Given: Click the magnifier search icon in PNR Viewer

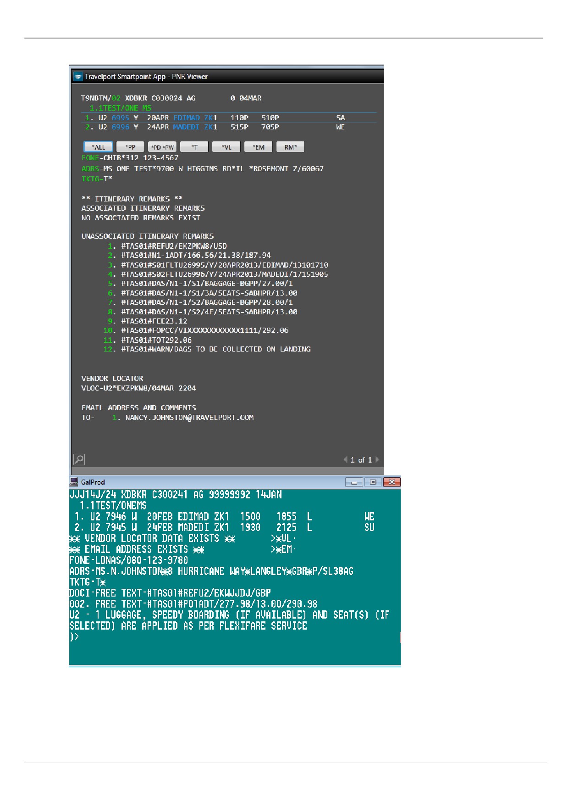Looking at the screenshot, I should tap(79, 459).
